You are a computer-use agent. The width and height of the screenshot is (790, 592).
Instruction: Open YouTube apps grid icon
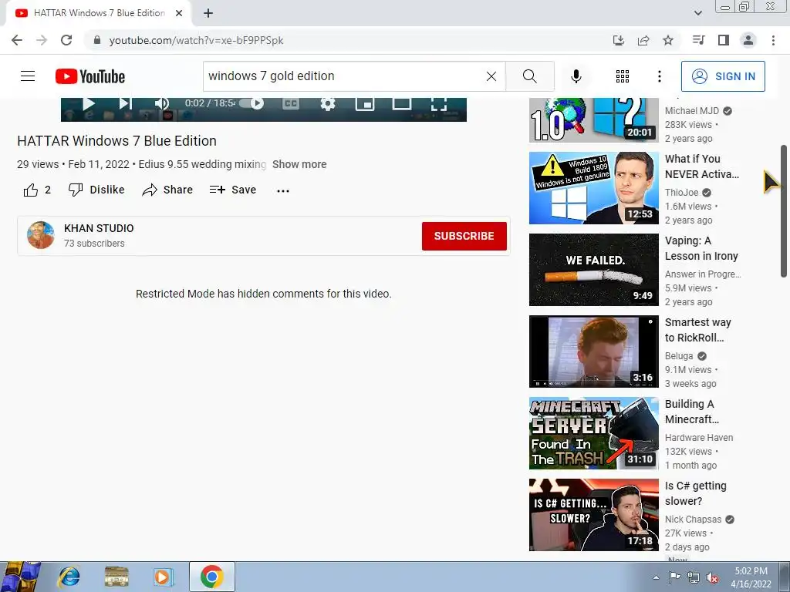pos(623,76)
